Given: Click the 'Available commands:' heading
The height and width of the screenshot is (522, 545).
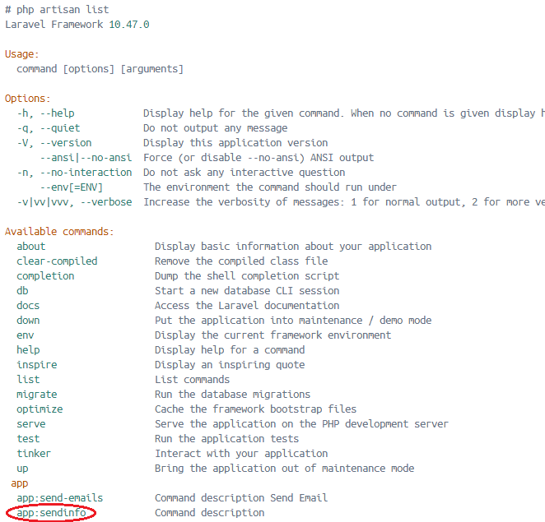Looking at the screenshot, I should point(59,232).
